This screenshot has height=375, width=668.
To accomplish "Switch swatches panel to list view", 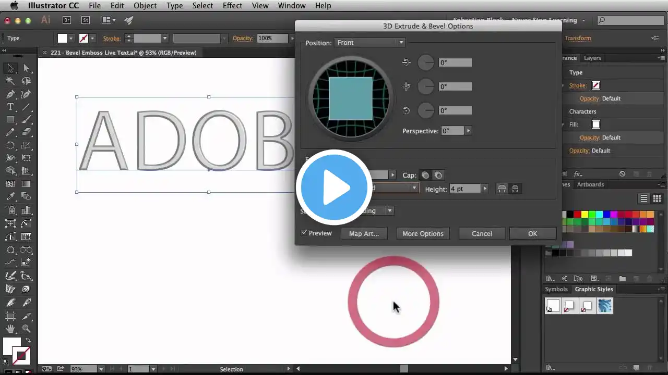I will (x=644, y=198).
